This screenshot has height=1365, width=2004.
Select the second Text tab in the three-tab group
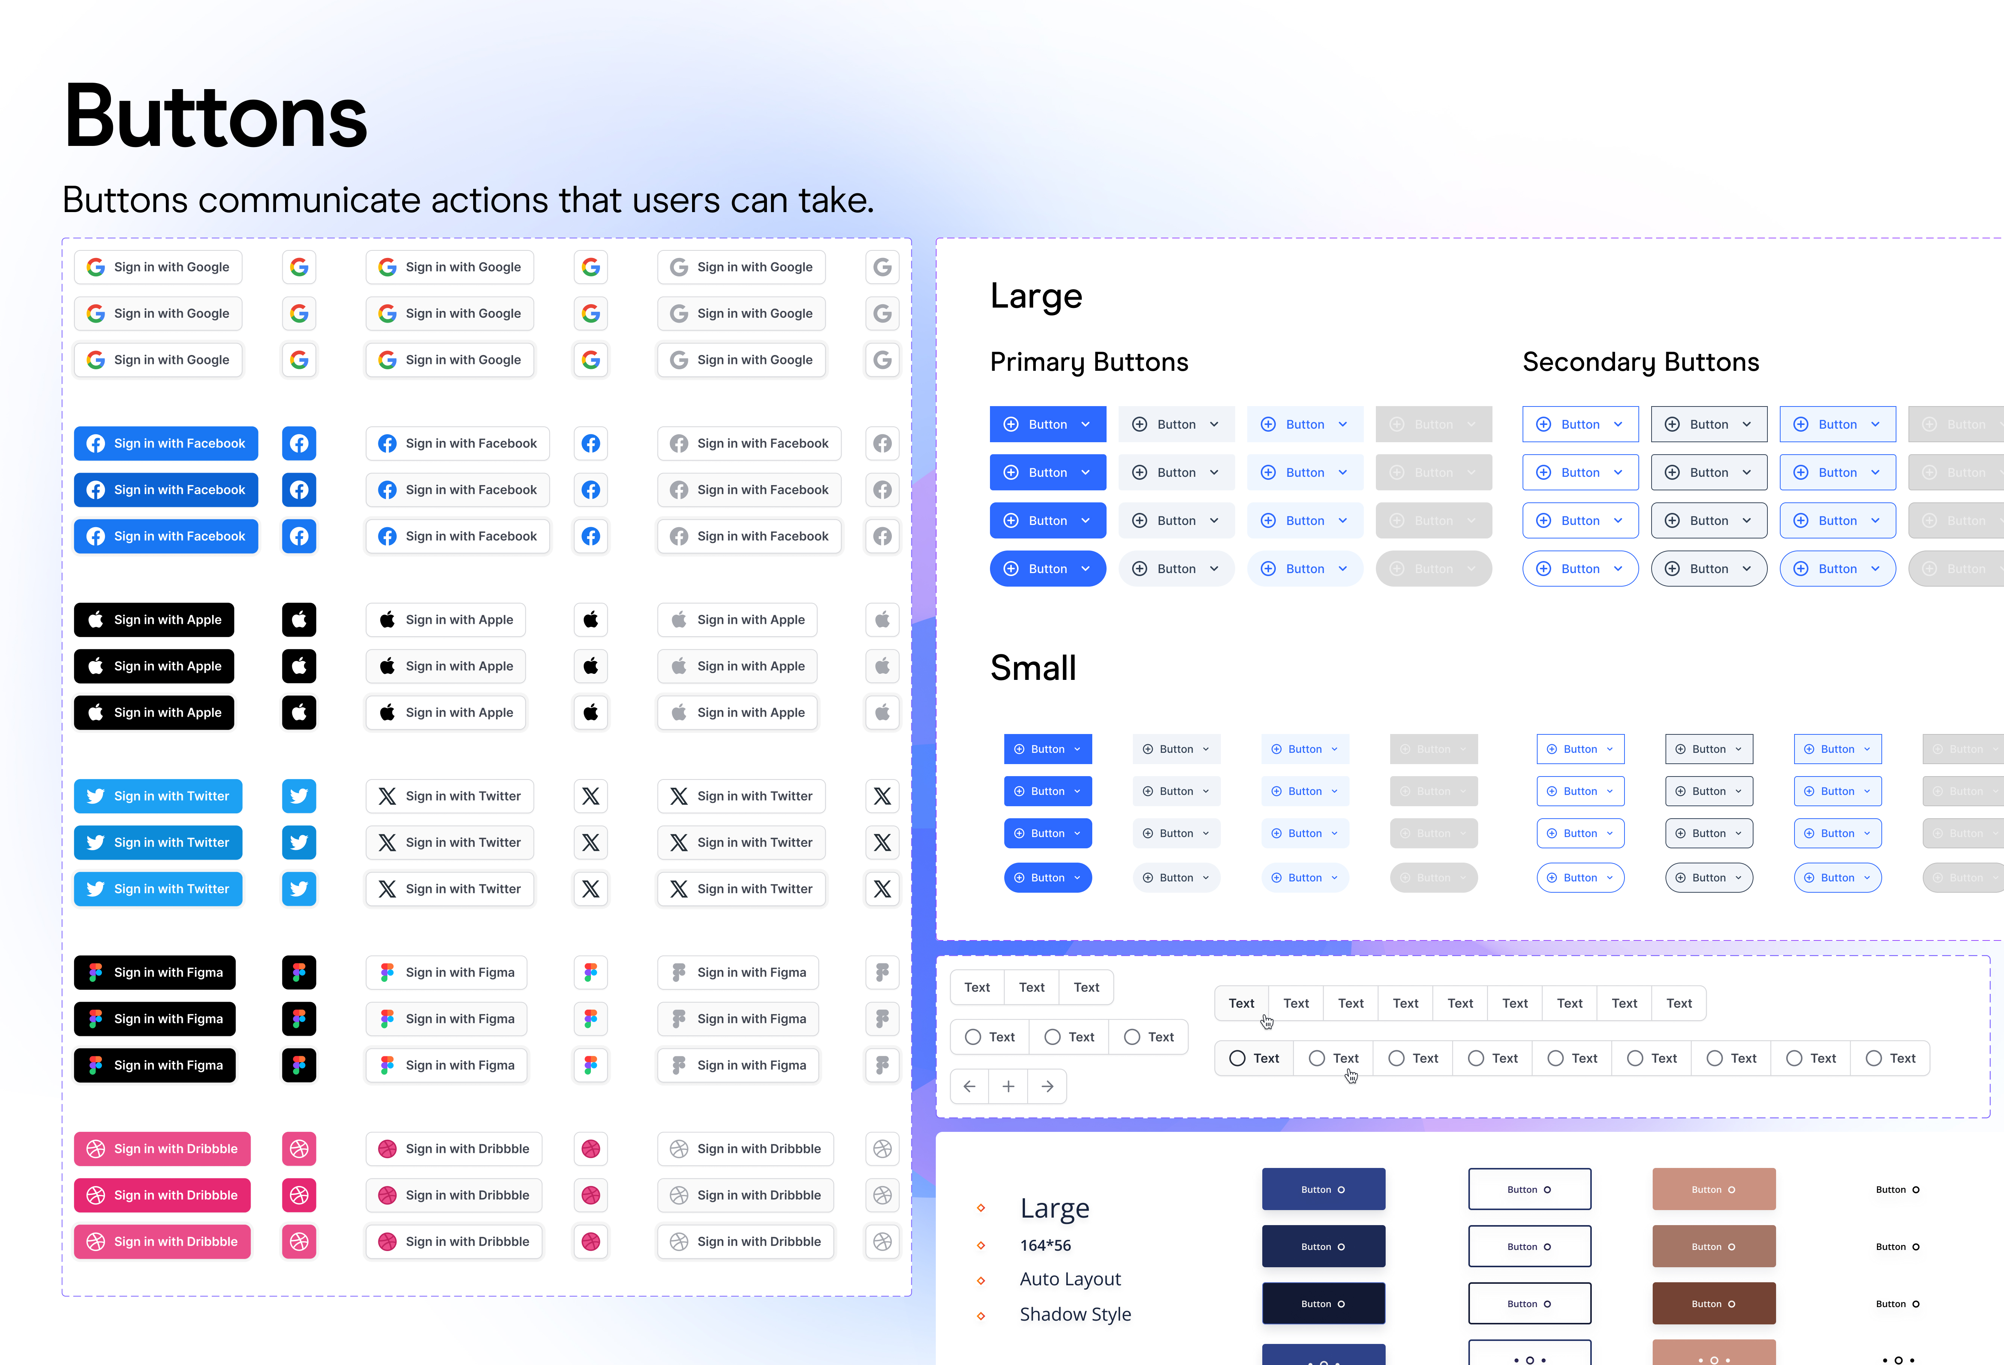click(1031, 988)
